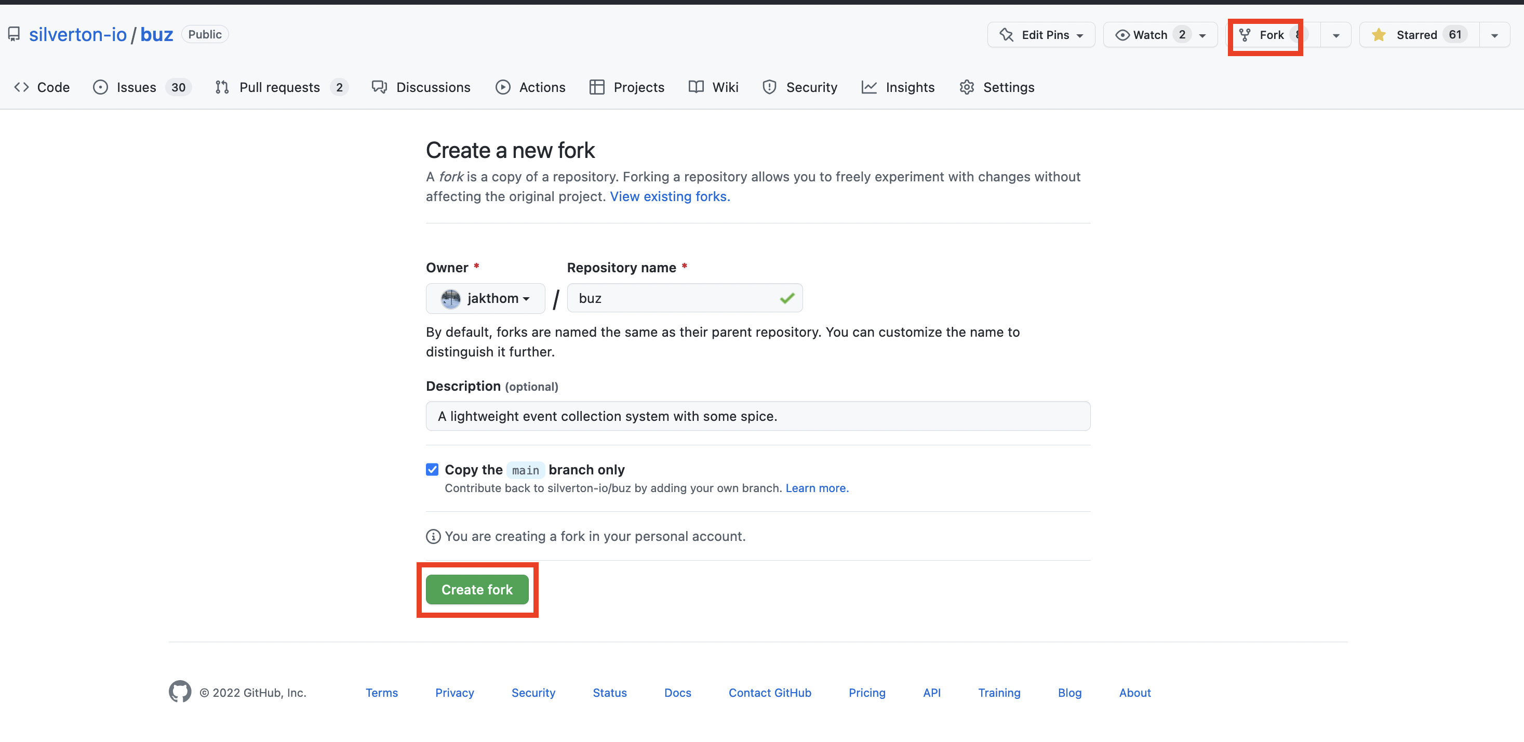Open the API footer link
Image resolution: width=1524 pixels, height=742 pixels.
tap(932, 692)
